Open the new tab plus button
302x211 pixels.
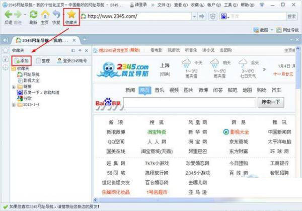85,40
